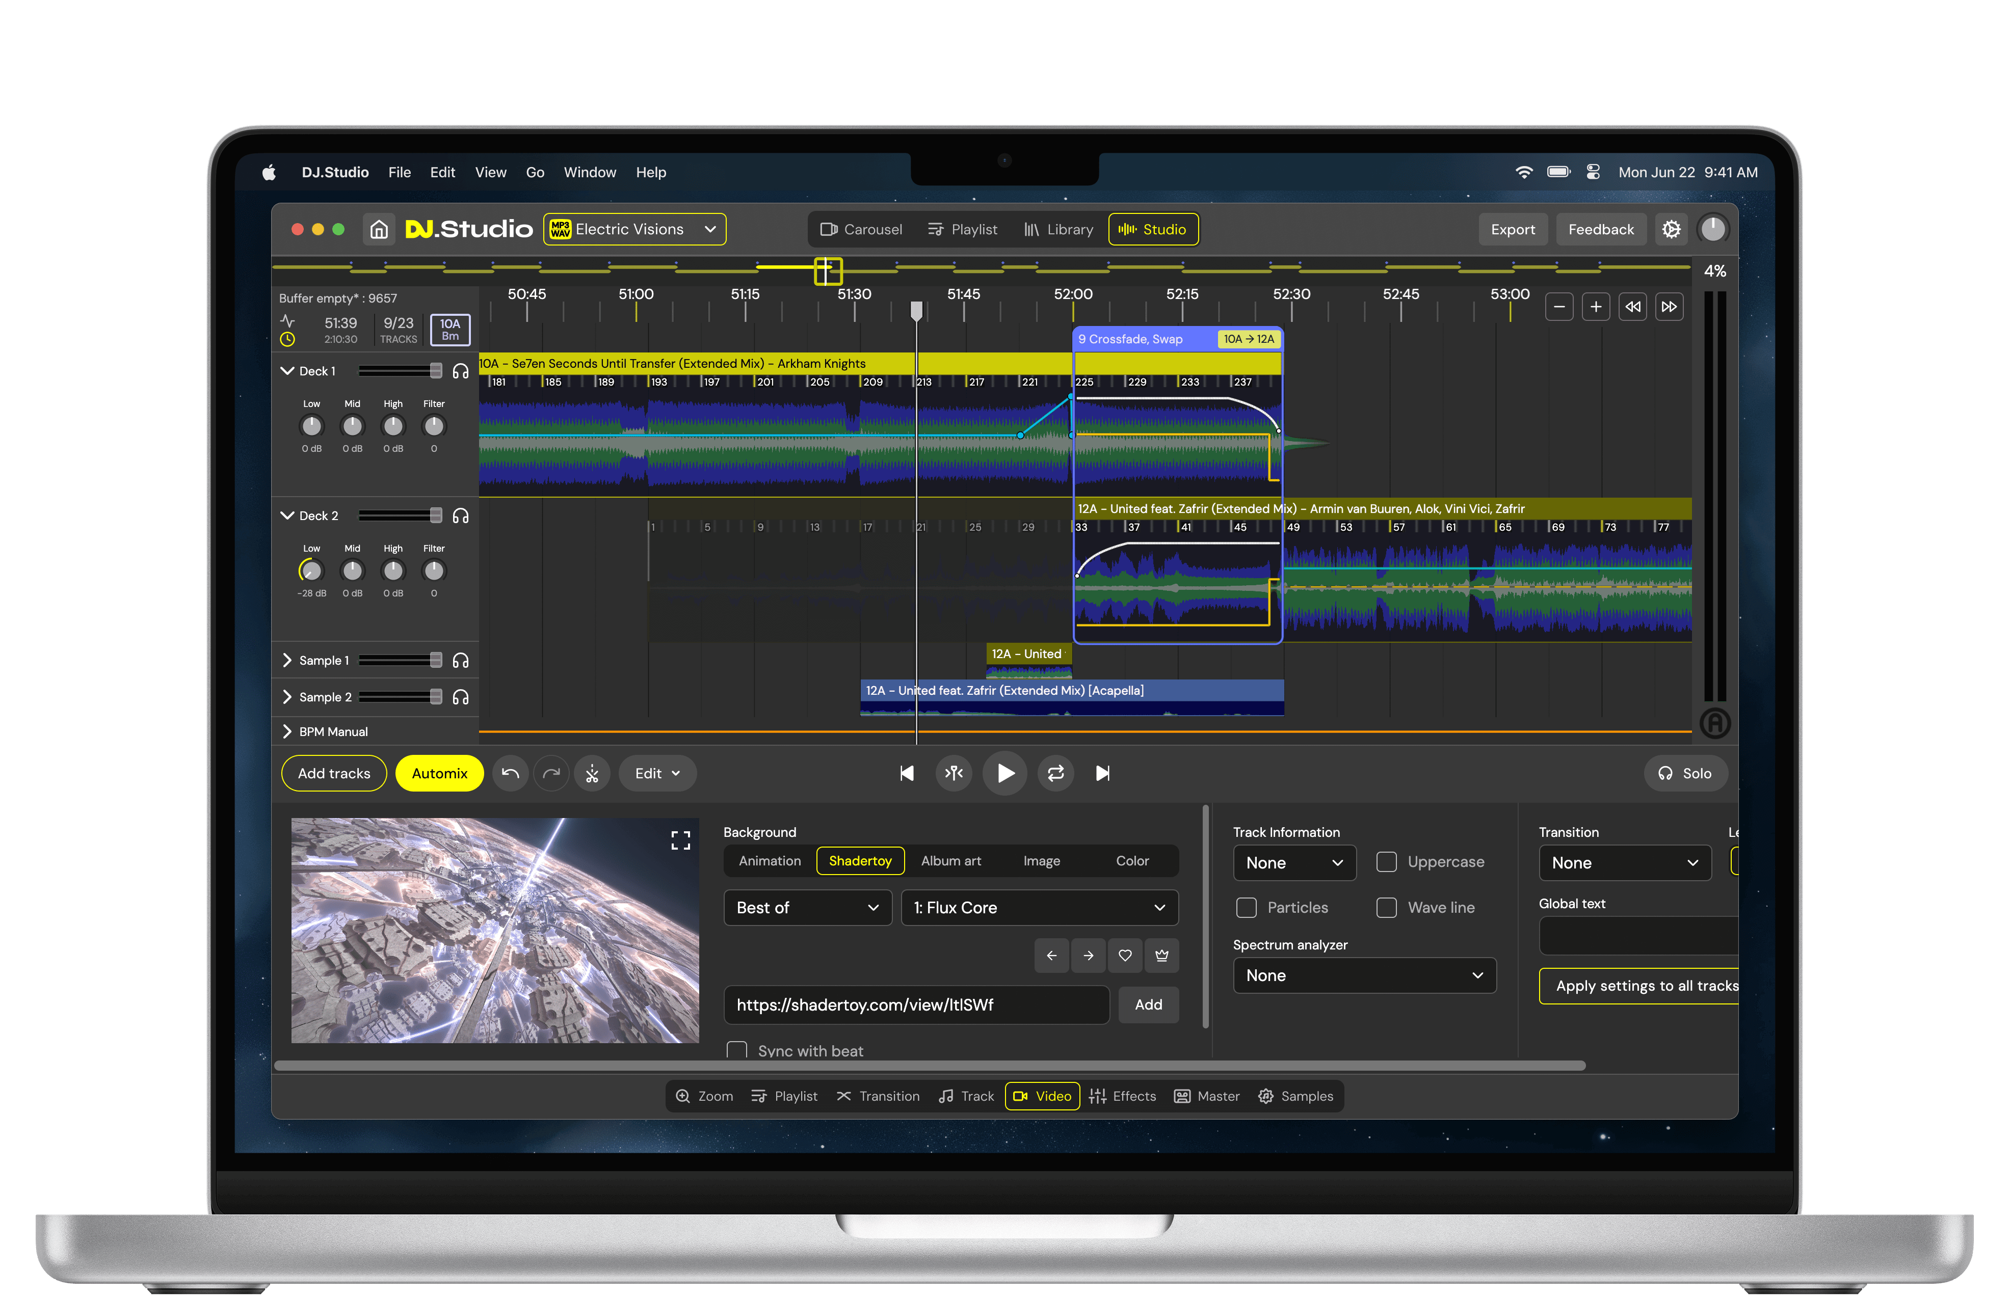Click the undo arrow button

click(510, 773)
